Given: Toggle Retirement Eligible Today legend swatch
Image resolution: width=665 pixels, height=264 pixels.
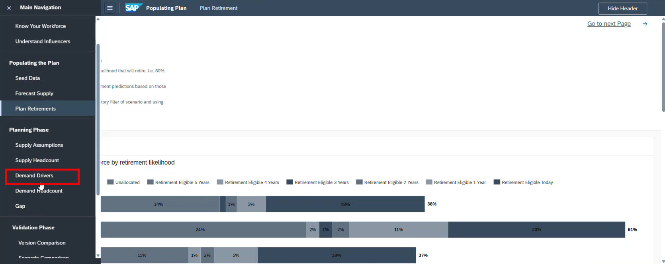Looking at the screenshot, I should tap(497, 182).
